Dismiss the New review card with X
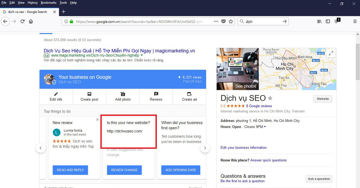The height and width of the screenshot is (188, 360). [x=97, y=120]
